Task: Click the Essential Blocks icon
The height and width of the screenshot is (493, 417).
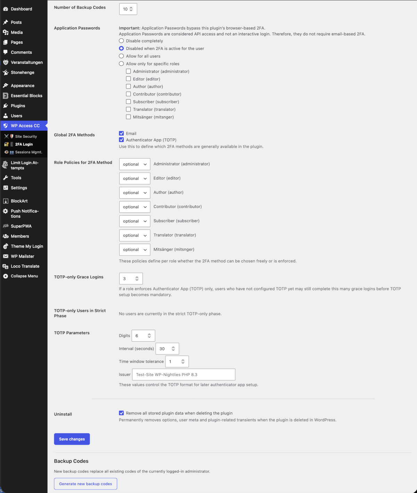Action: click(6, 96)
